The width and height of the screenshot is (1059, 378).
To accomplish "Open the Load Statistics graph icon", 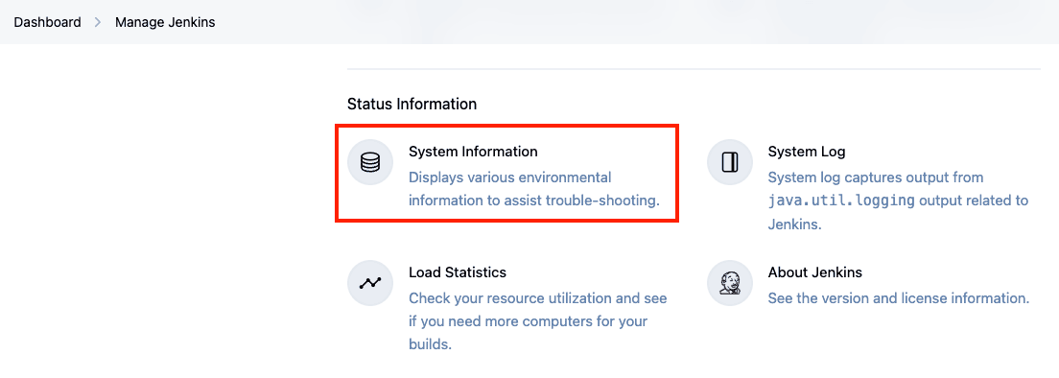I will 370,284.
